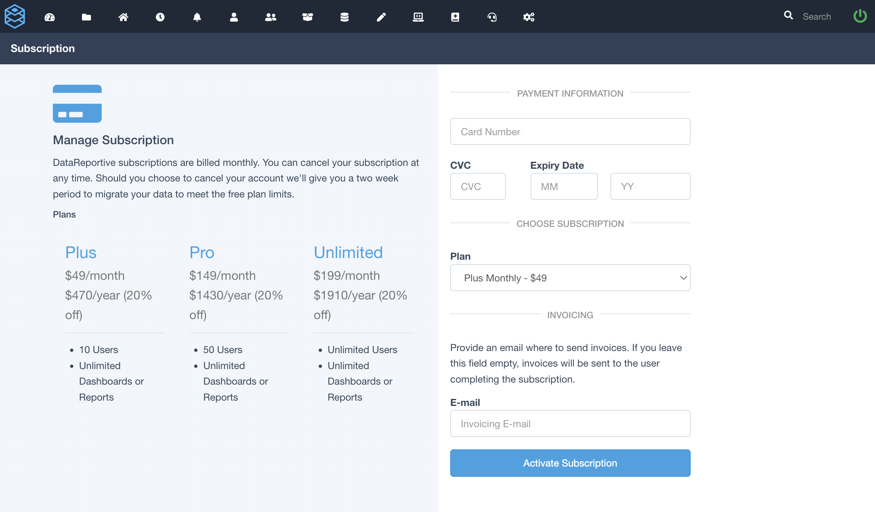
Task: Click the "Unlimited Users" list item
Action: click(x=362, y=349)
